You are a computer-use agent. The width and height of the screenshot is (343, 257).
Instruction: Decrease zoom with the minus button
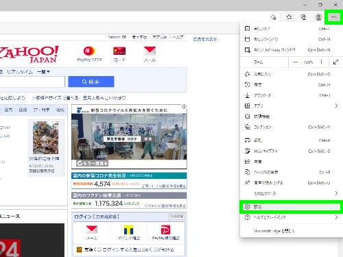coord(295,62)
